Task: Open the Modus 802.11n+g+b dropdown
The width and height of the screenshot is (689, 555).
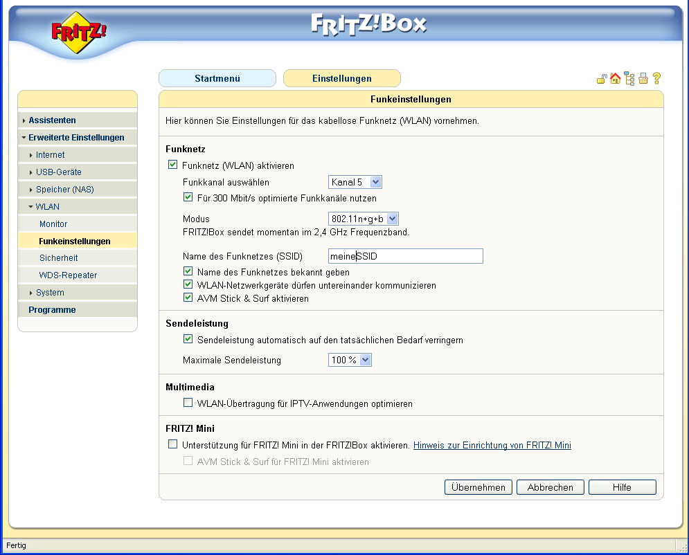Action: 364,219
